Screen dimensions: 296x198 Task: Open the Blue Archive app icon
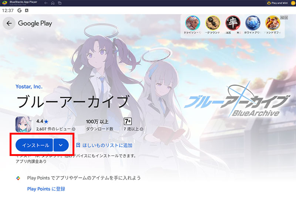pos(23,124)
